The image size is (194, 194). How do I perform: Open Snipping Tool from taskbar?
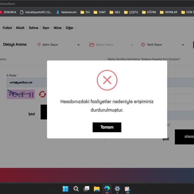pyautogui.click(x=128, y=189)
